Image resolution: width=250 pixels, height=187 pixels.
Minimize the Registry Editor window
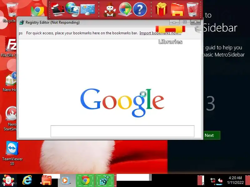click(174, 22)
